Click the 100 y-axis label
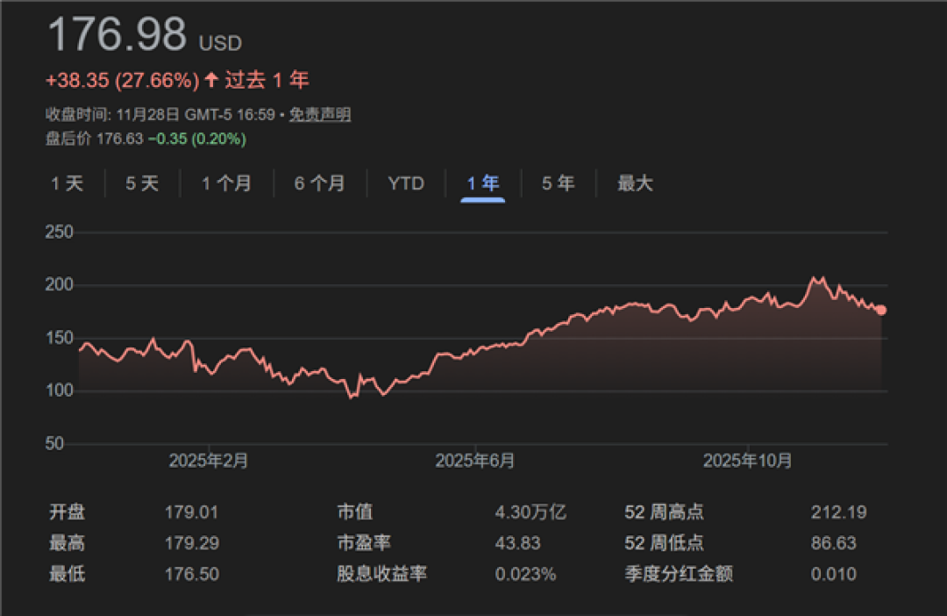This screenshot has width=947, height=616. coord(60,390)
